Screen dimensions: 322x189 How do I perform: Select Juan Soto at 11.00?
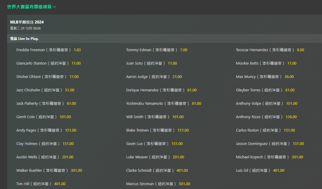[x=151, y=63]
